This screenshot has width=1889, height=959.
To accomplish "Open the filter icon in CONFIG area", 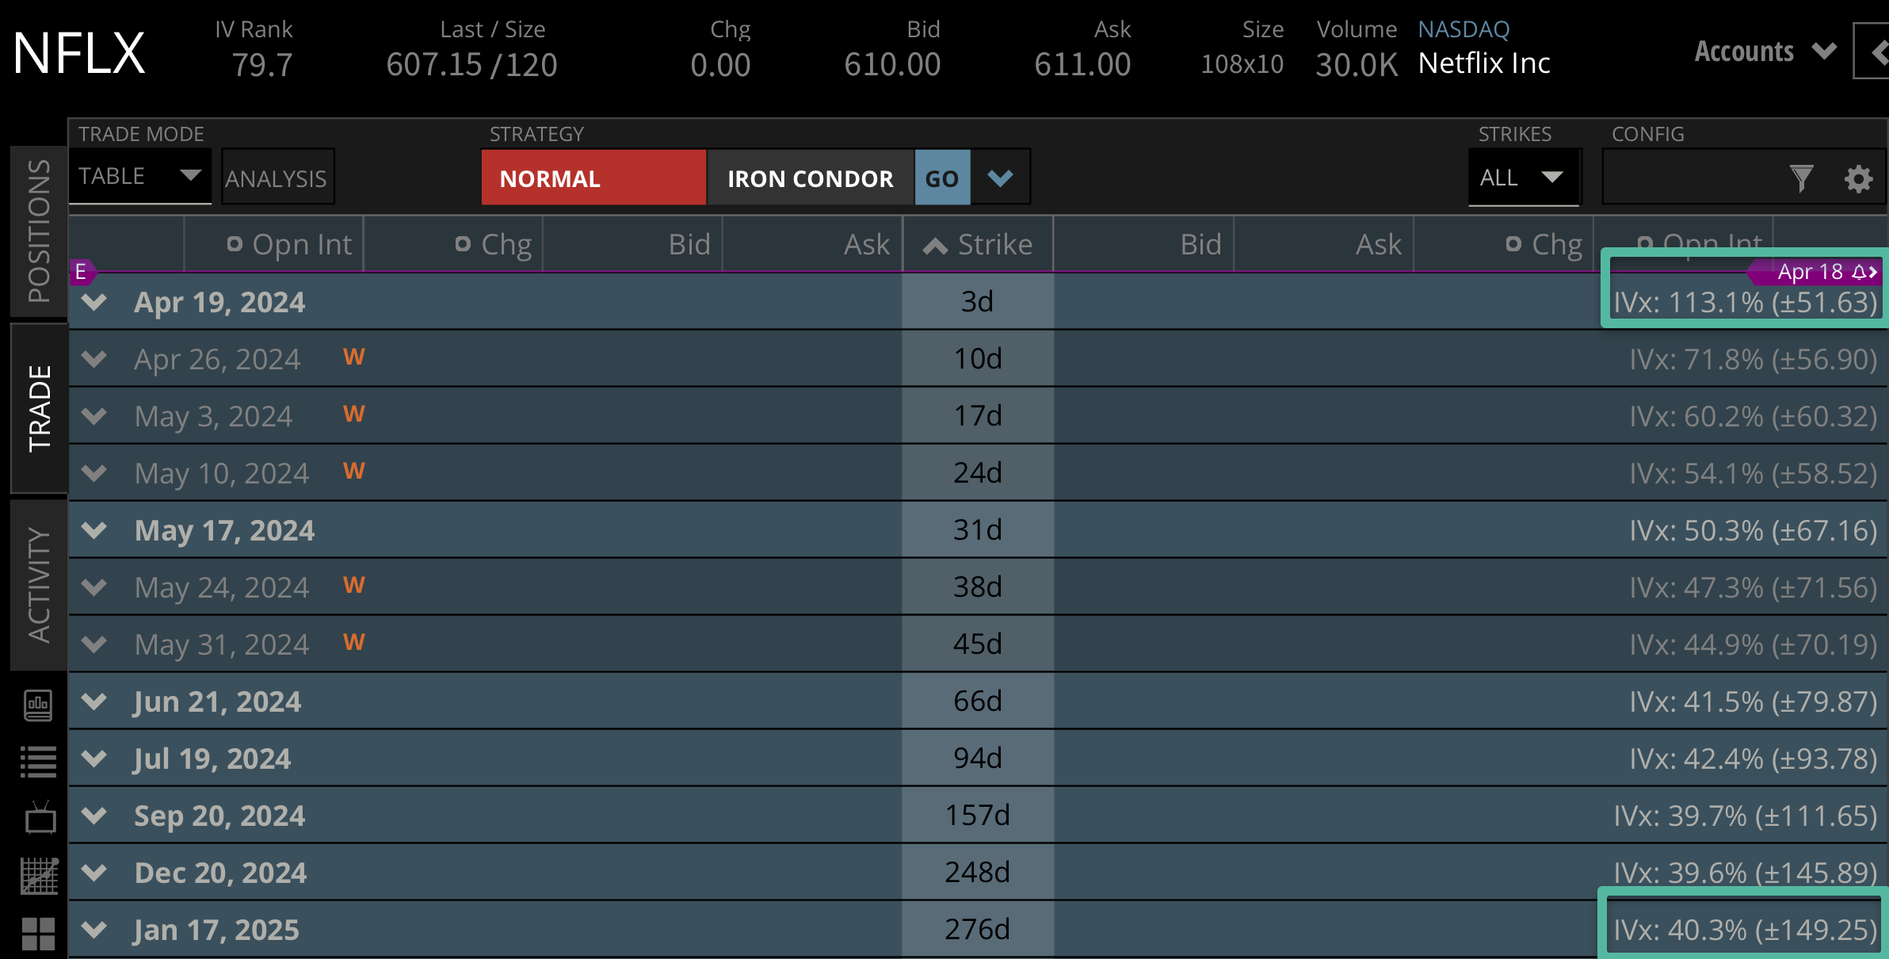I will (x=1802, y=178).
